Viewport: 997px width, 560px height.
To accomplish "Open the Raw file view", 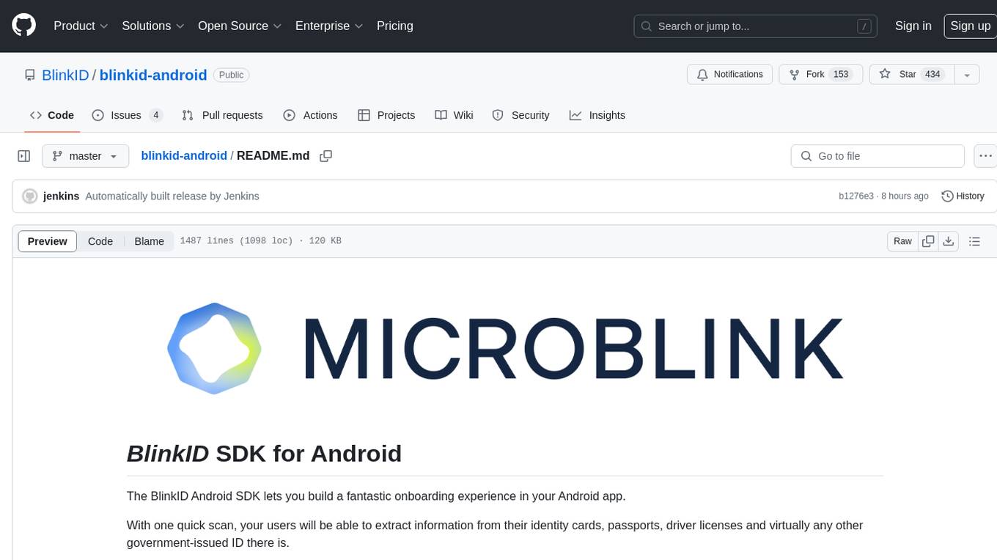I will [x=902, y=241].
